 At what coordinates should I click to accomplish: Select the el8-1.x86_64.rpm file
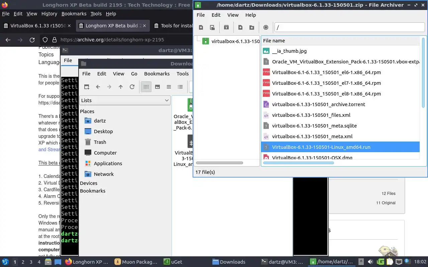point(340,94)
